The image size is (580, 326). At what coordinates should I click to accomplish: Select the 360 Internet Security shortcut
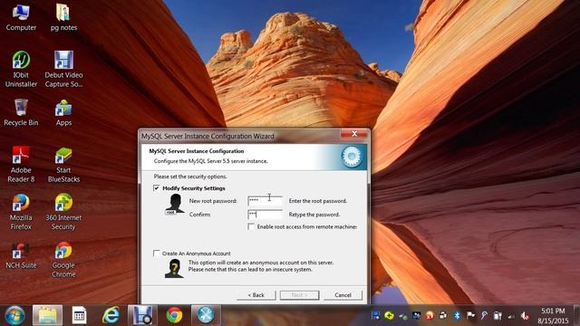[63, 212]
